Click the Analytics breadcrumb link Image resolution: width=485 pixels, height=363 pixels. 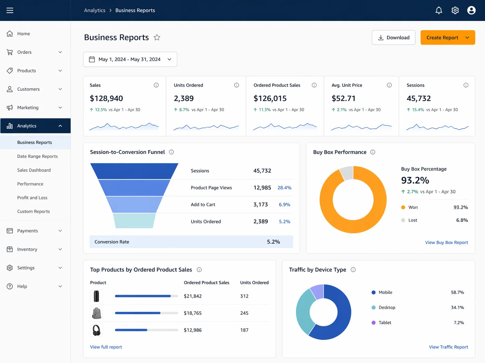(94, 10)
